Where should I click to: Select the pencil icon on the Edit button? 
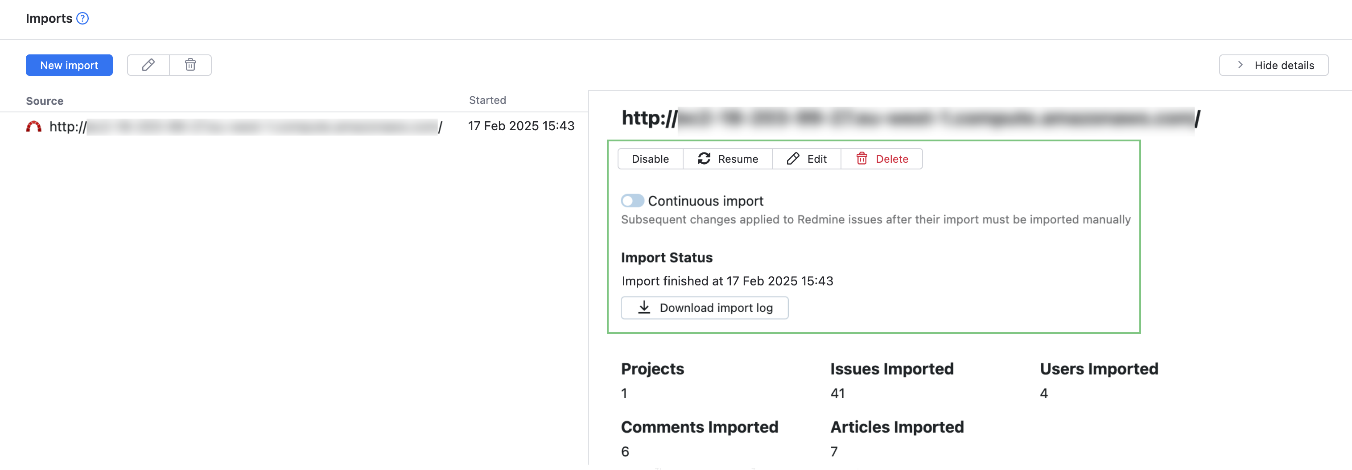(x=792, y=159)
